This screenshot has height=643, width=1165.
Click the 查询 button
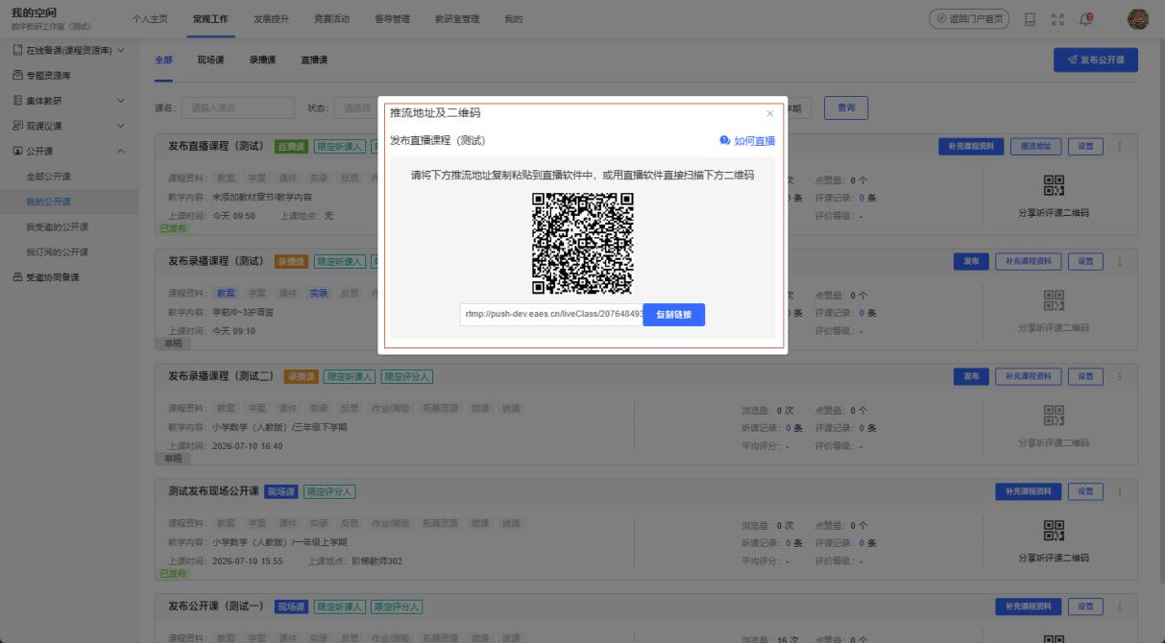tap(846, 107)
